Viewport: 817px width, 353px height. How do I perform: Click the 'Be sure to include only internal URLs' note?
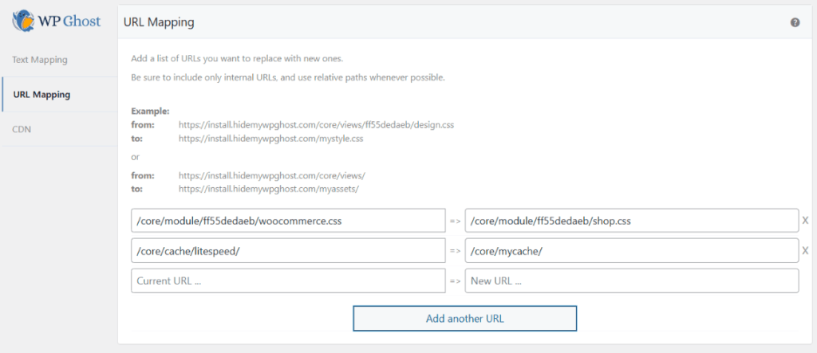point(287,78)
